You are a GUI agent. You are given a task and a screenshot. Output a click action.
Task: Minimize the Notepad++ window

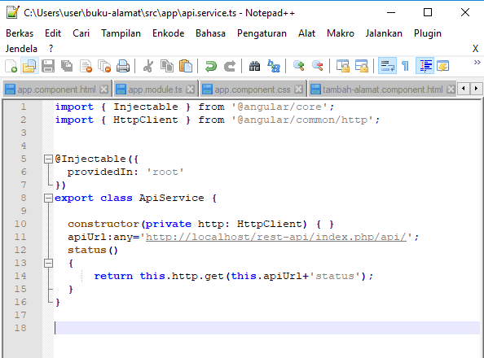click(391, 12)
